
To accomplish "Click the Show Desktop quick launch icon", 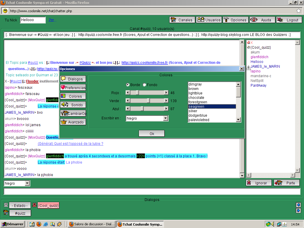I will click(x=32, y=224).
